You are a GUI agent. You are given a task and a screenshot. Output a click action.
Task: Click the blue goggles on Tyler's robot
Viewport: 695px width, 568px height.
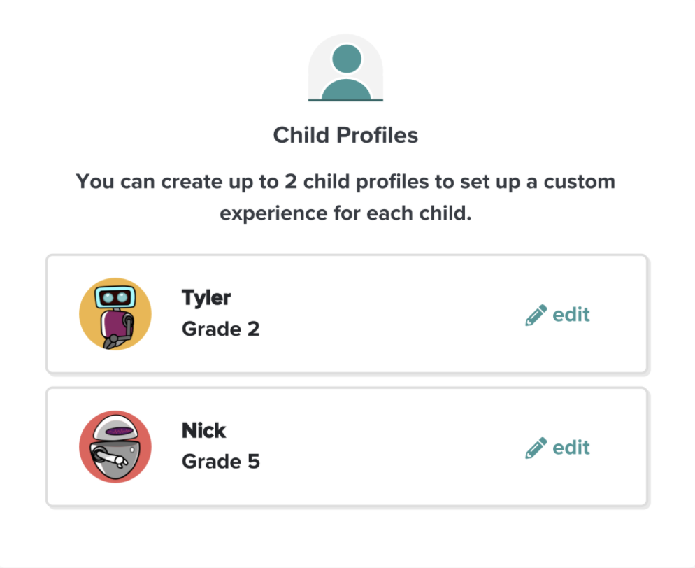pos(115,297)
